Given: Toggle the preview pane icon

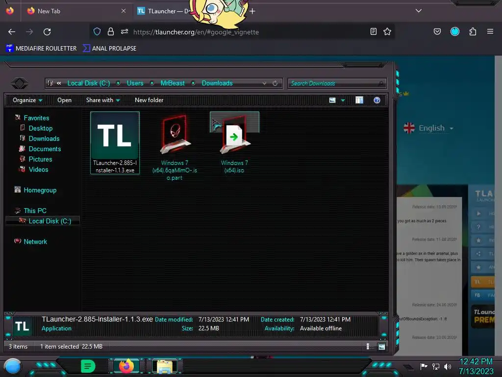Looking at the screenshot, I should (x=359, y=100).
